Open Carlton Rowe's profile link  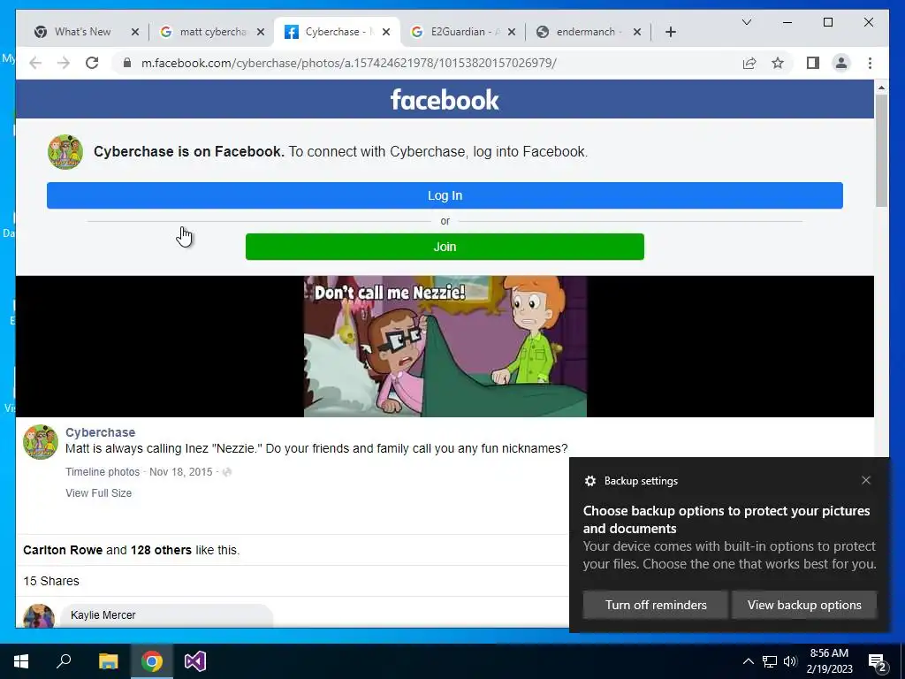coord(63,550)
